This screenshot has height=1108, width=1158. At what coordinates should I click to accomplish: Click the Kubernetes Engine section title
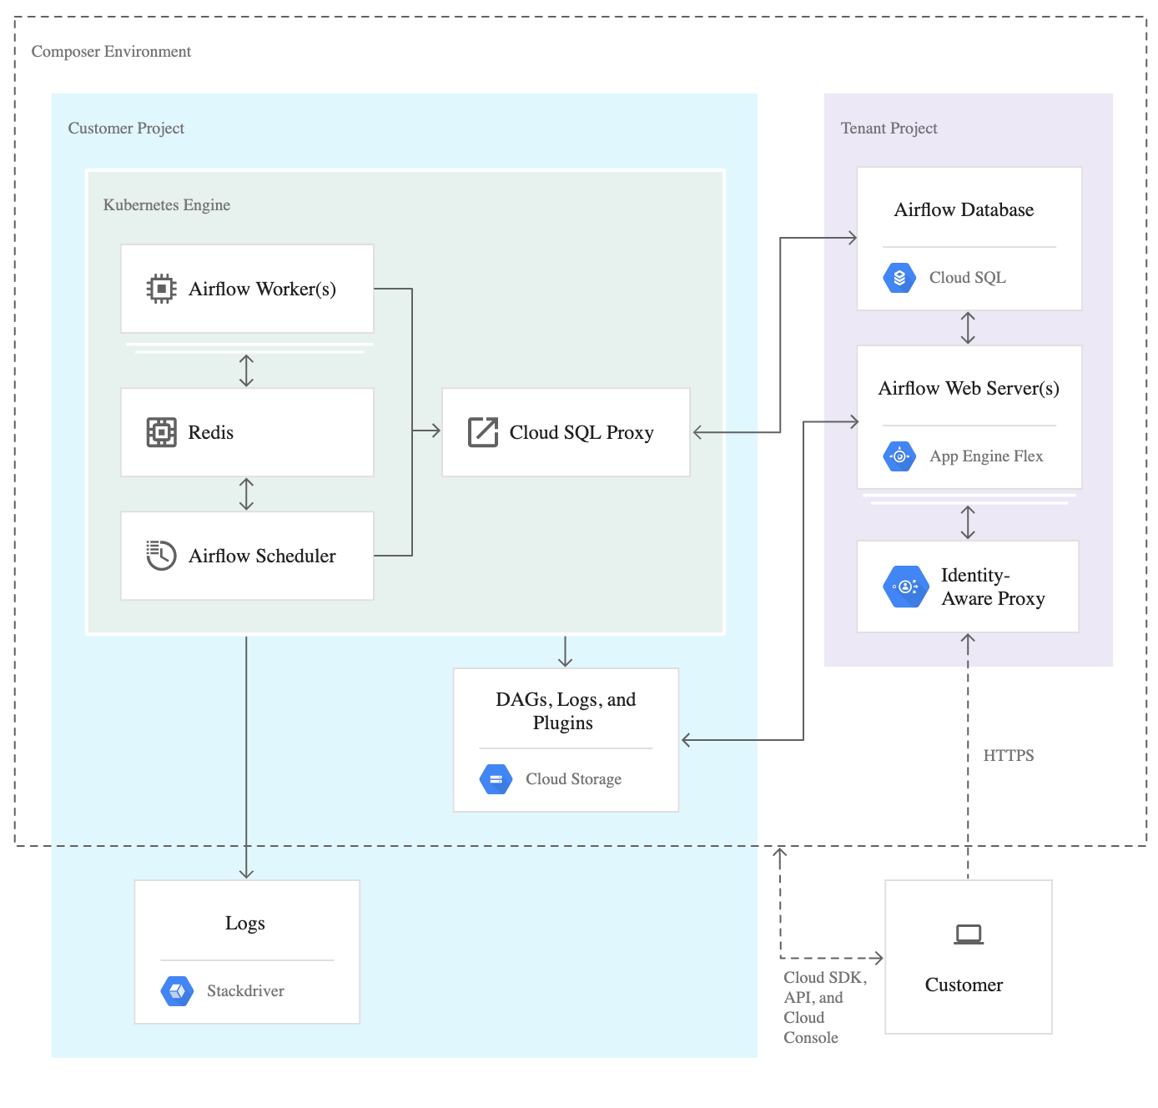pyautogui.click(x=166, y=204)
